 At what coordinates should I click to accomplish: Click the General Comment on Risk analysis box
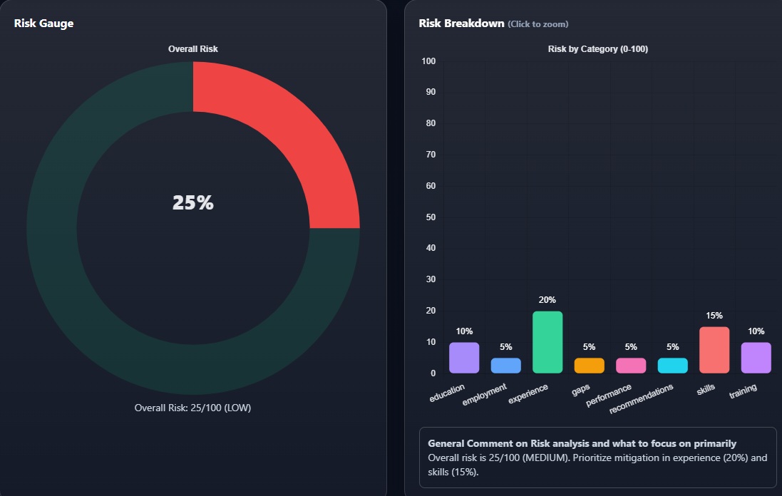click(x=597, y=458)
